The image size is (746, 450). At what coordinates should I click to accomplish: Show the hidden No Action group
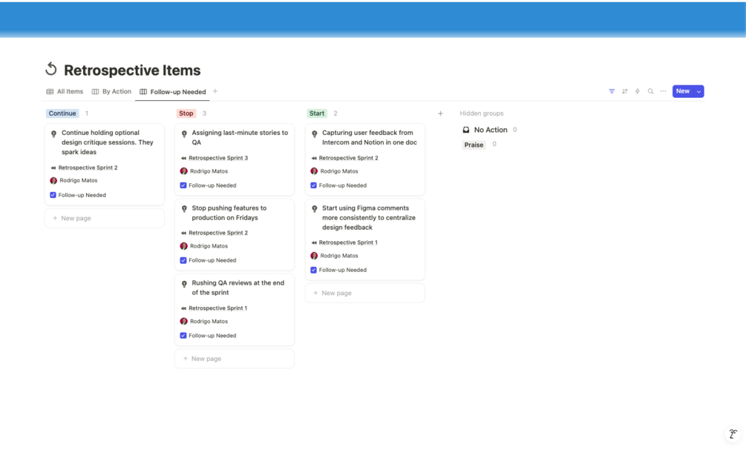(x=491, y=130)
